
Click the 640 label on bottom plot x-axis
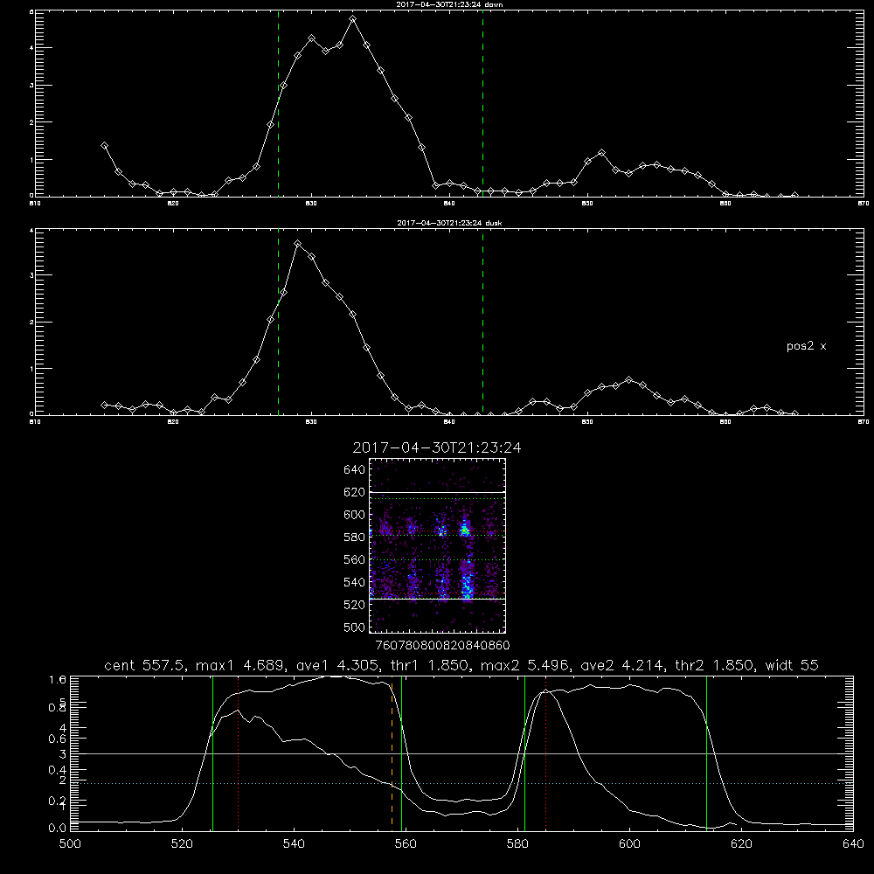(853, 844)
